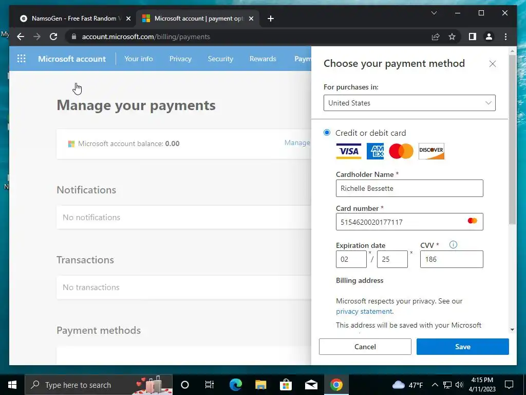Click Chrome icon on taskbar

tap(336, 385)
